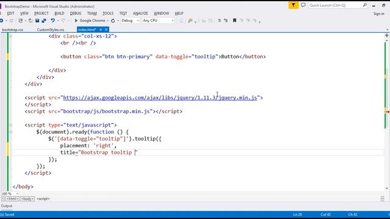
Task: Click the Save All icon
Action: click(44, 21)
